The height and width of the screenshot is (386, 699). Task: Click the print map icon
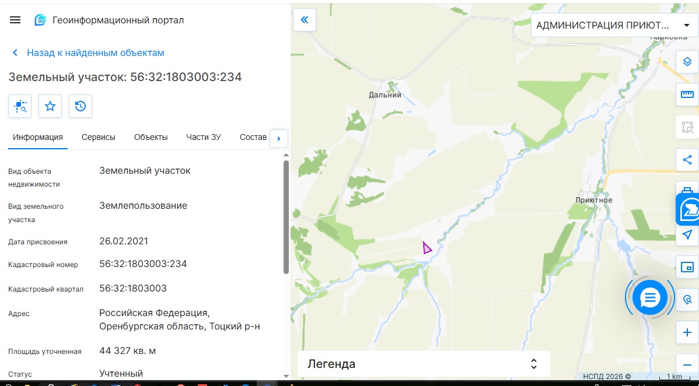[687, 189]
